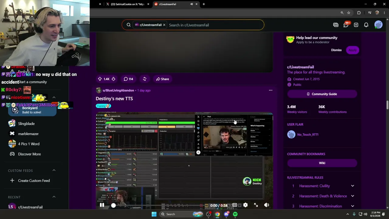
Task: Open the community Wiki bookmark
Action: (322, 163)
